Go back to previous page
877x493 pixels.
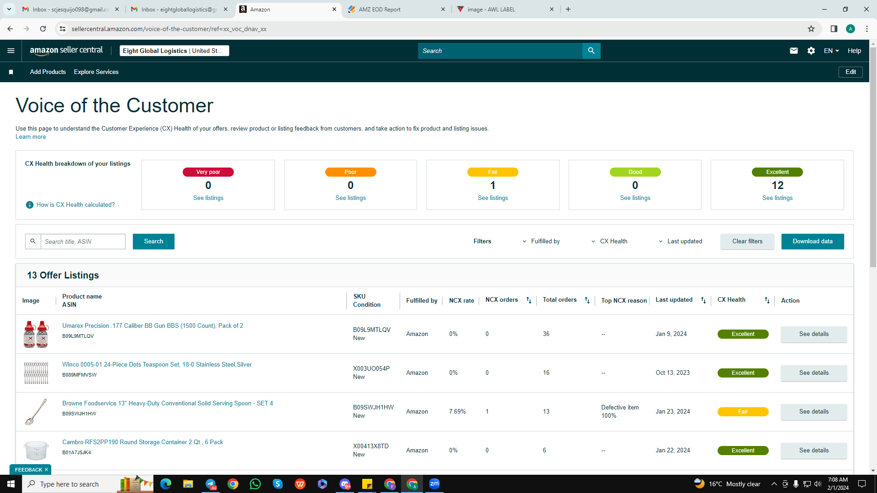coord(10,29)
